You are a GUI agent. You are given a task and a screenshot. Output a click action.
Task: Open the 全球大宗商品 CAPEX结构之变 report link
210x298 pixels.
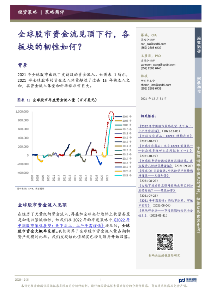pos(166,136)
